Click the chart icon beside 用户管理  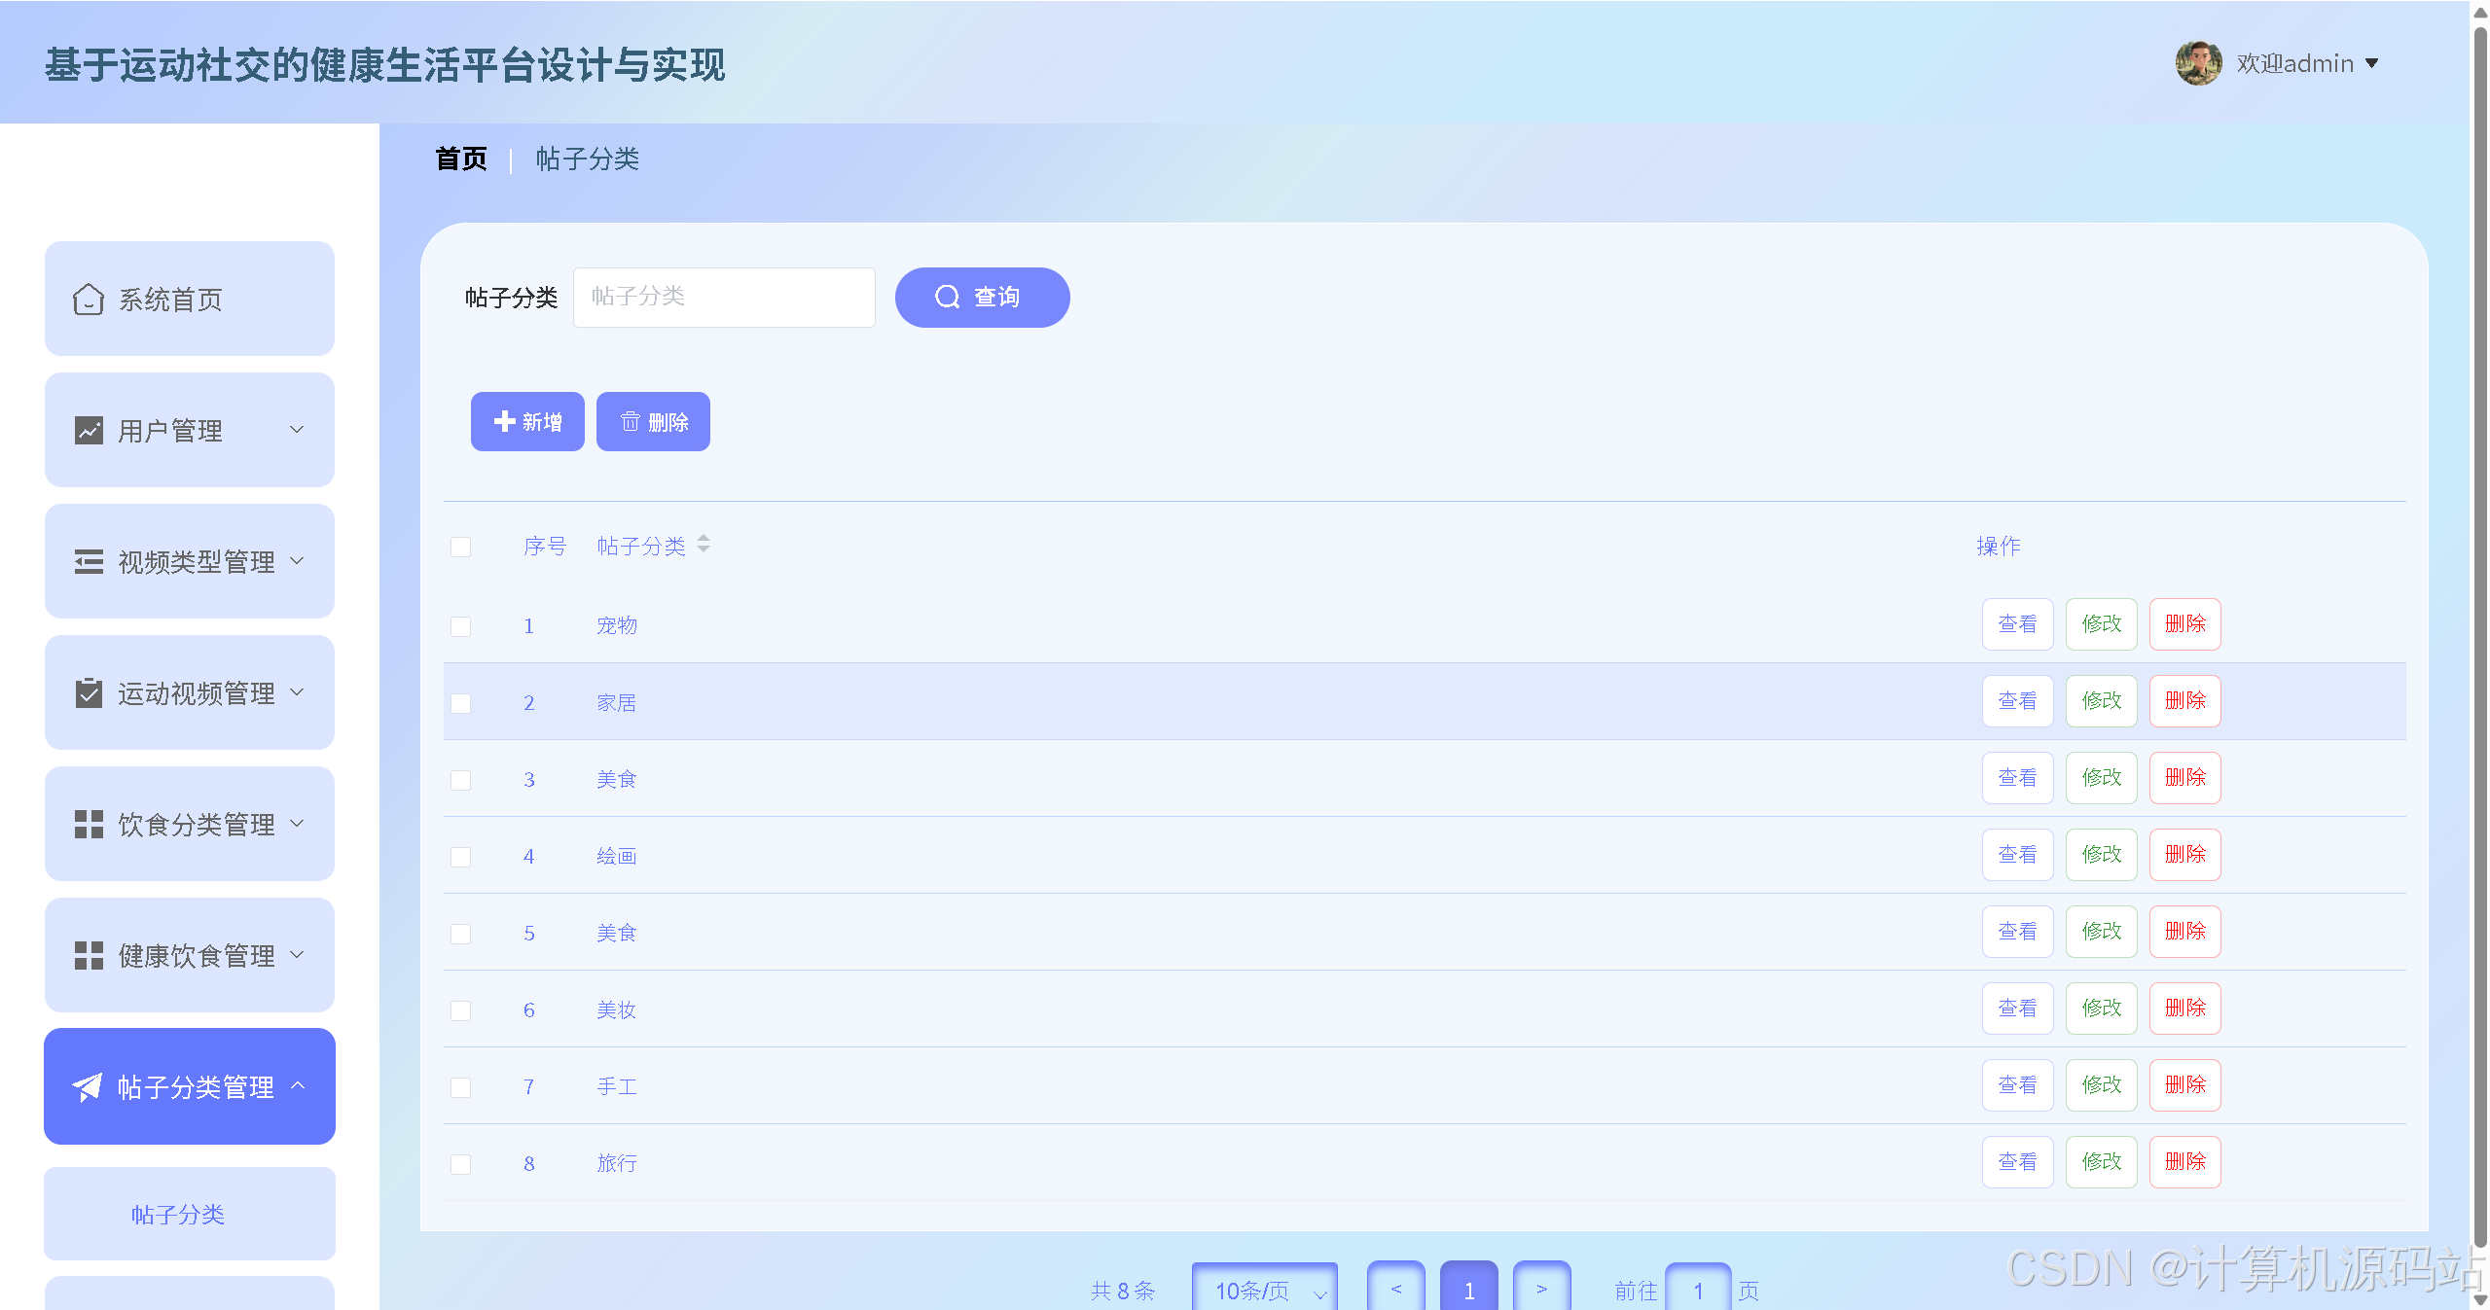(89, 431)
